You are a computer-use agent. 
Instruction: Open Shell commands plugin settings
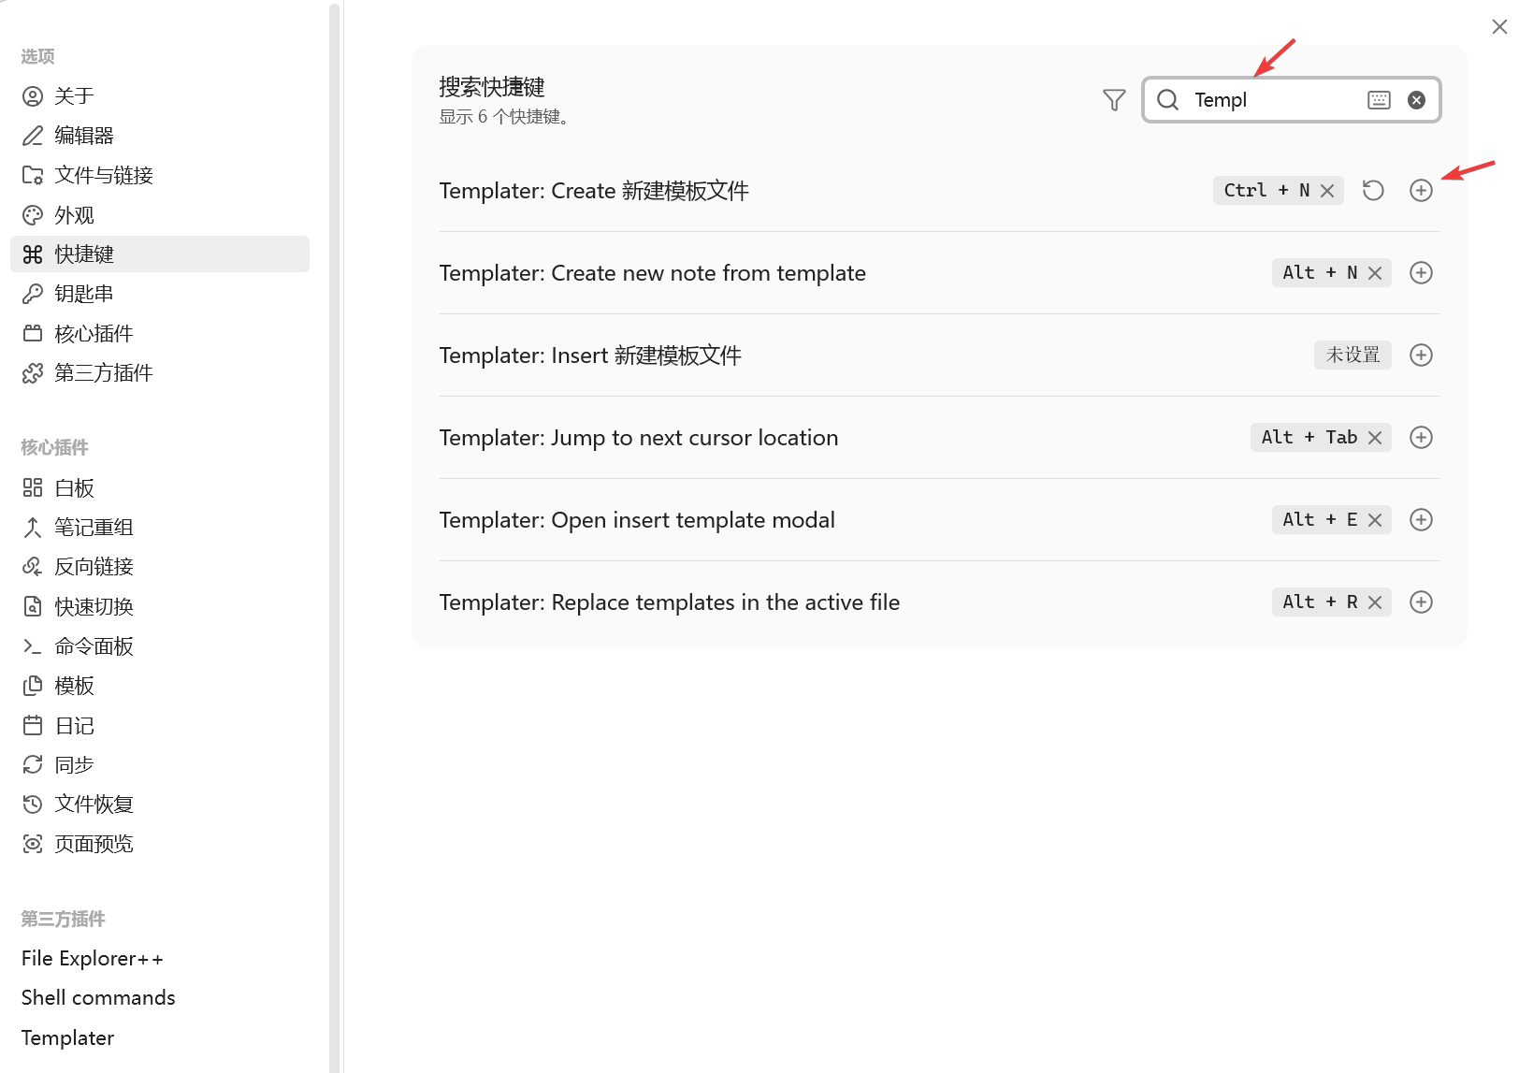98,997
